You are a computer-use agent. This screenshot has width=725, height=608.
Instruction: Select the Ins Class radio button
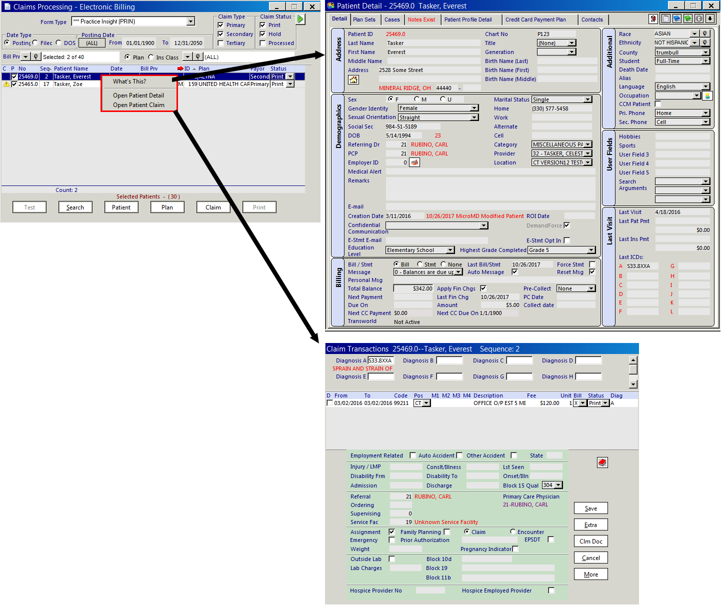coord(151,57)
